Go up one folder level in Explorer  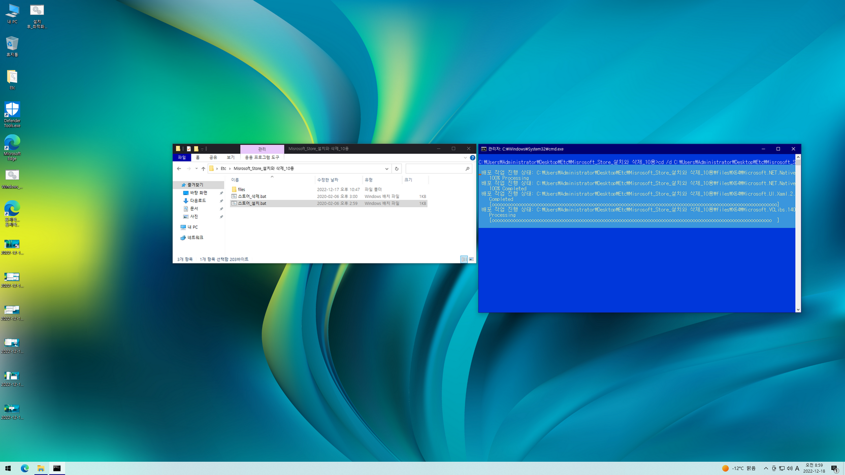pyautogui.click(x=203, y=168)
